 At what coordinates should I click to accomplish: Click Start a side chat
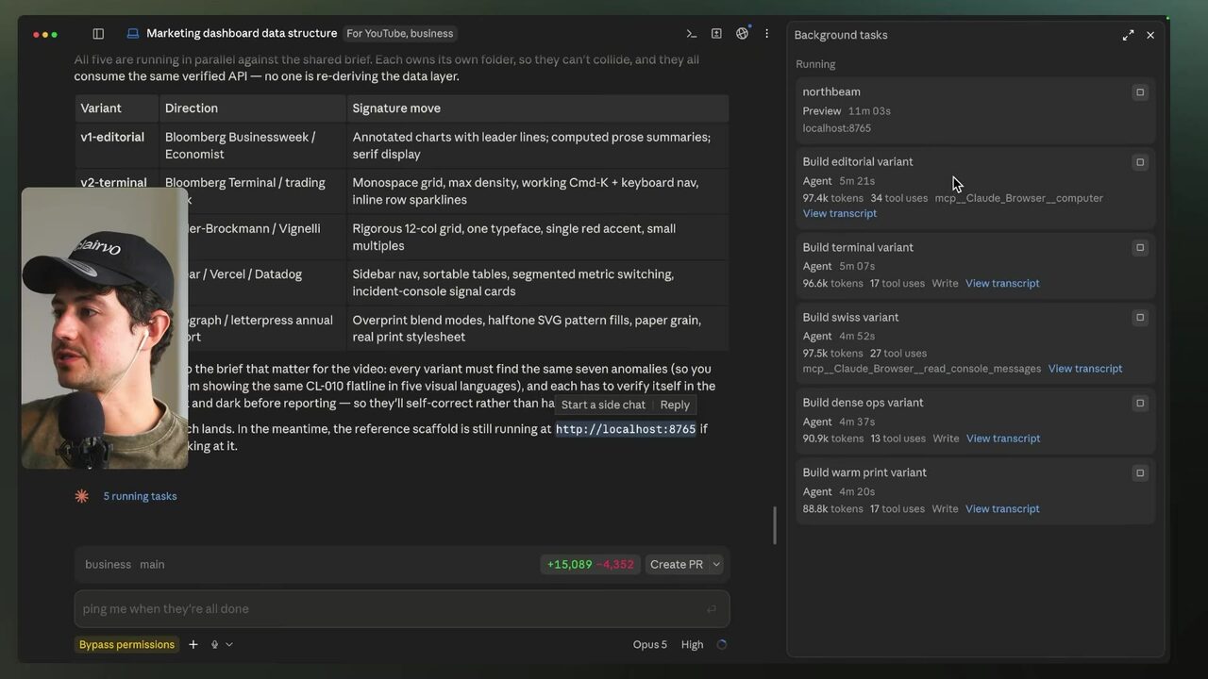(603, 405)
